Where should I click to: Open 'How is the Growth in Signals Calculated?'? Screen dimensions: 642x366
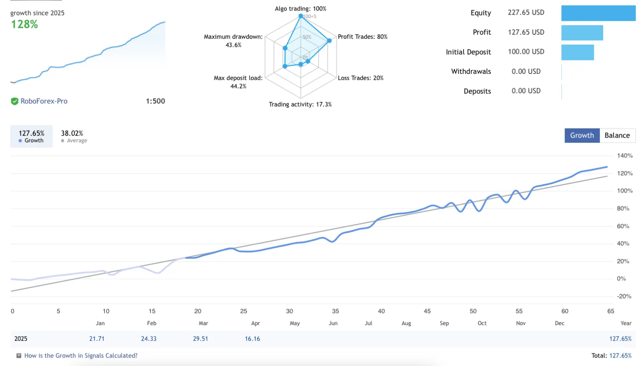pyautogui.click(x=81, y=356)
